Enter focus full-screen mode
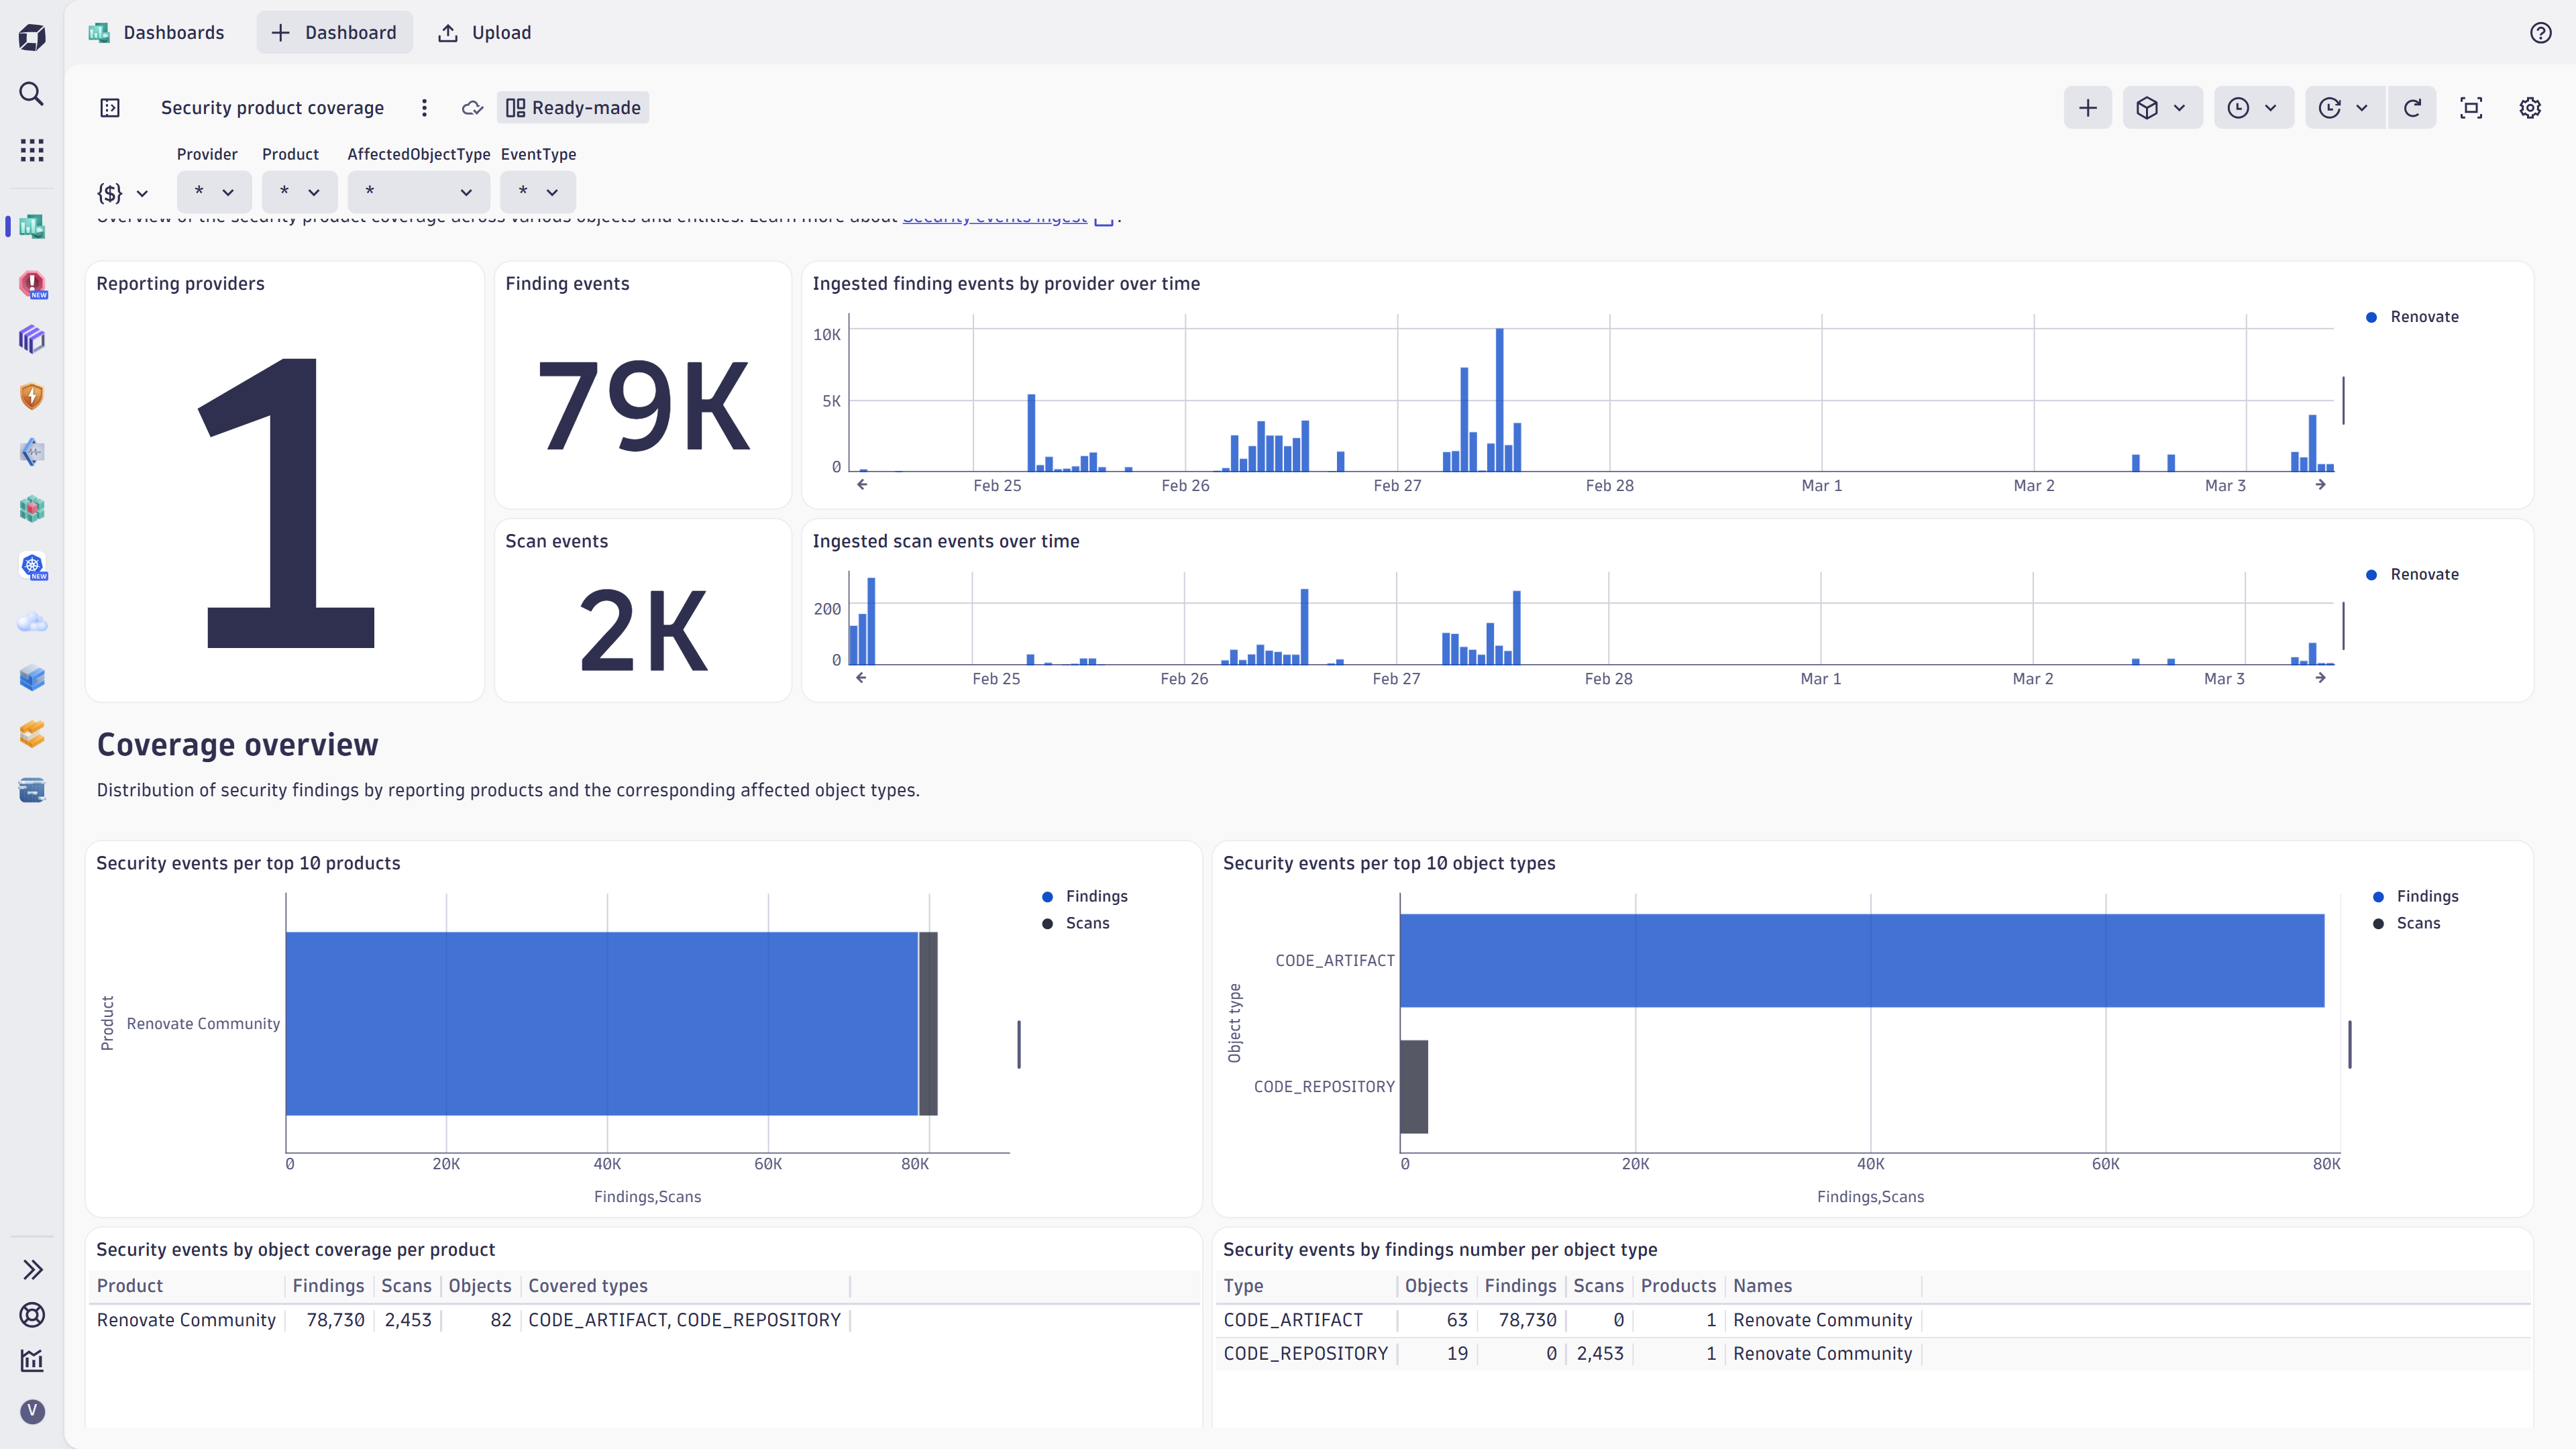Image resolution: width=2576 pixels, height=1449 pixels. (2471, 107)
